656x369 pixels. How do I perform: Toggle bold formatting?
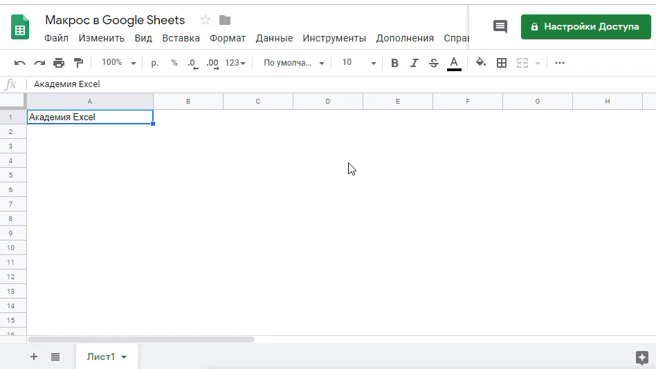394,63
